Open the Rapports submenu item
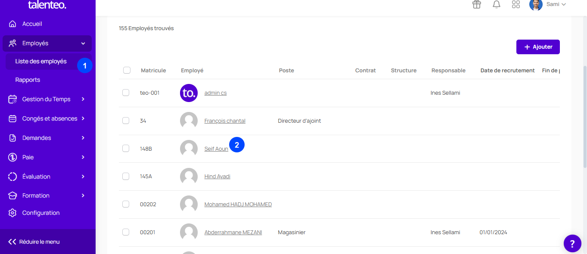Viewport: 587px width, 254px height. point(28,80)
